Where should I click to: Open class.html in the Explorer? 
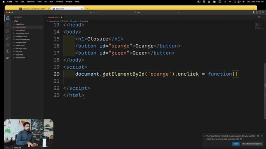pos(20,24)
